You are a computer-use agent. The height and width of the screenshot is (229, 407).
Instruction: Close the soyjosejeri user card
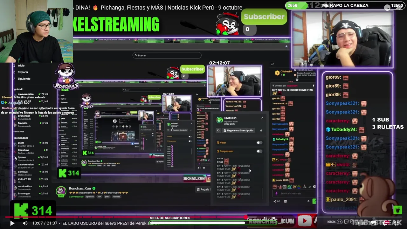262,118
